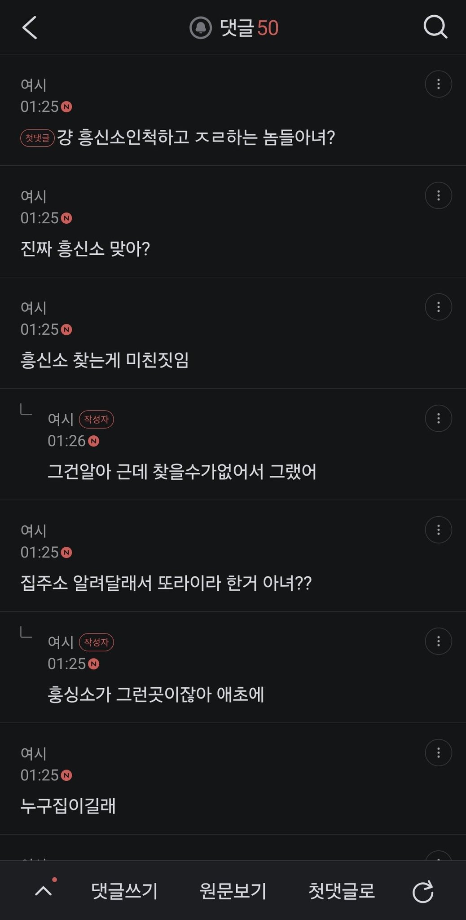Click the 댓글 50 header title

[249, 28]
